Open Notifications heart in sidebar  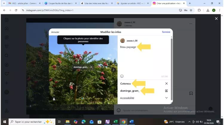click(7, 74)
